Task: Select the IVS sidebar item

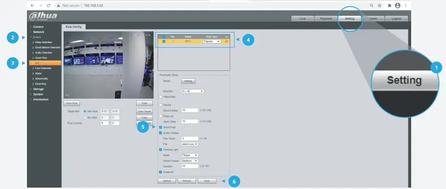Action: 45,63
